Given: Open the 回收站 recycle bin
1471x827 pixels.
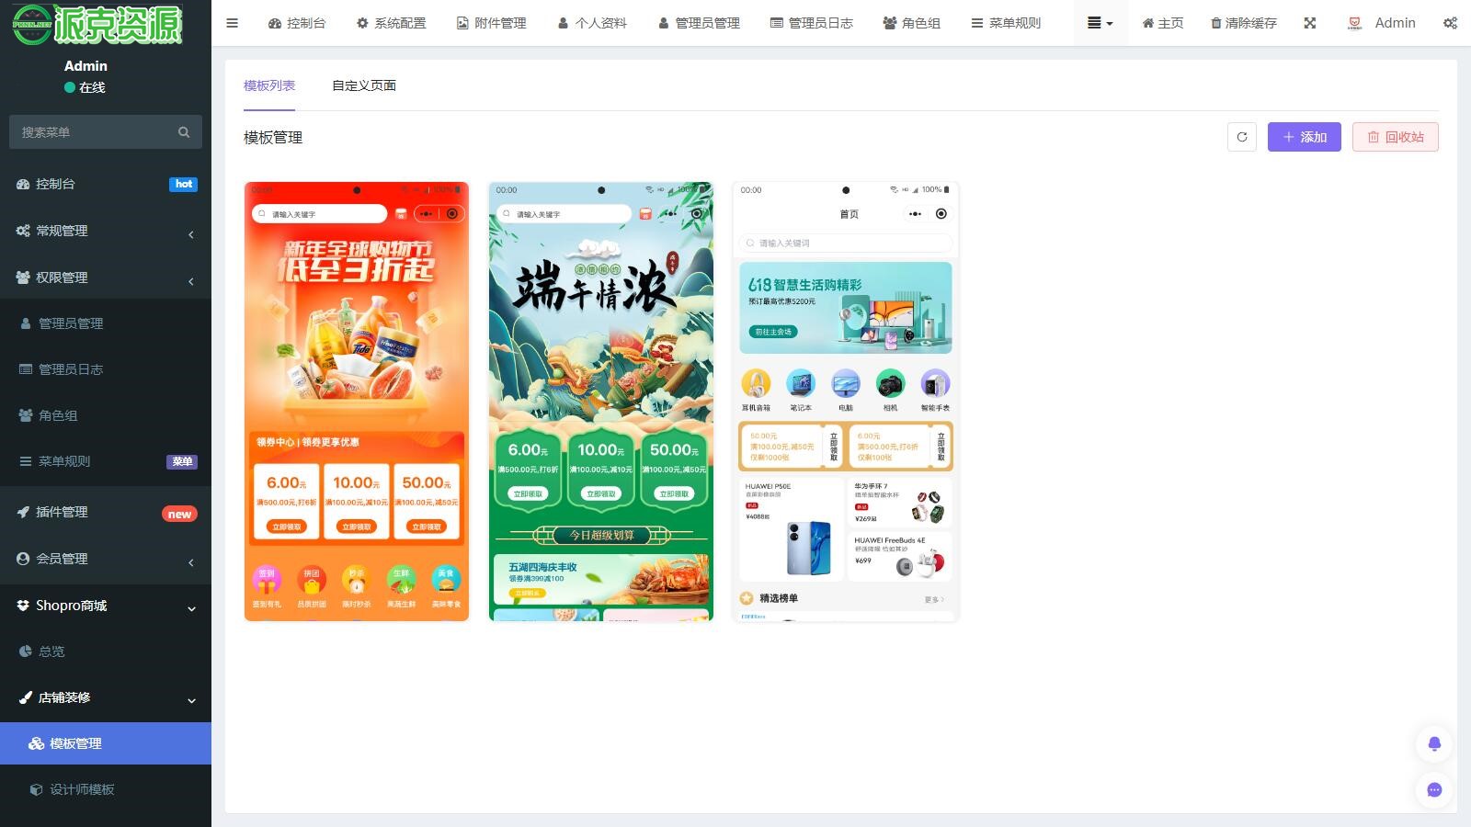Looking at the screenshot, I should [x=1395, y=137].
